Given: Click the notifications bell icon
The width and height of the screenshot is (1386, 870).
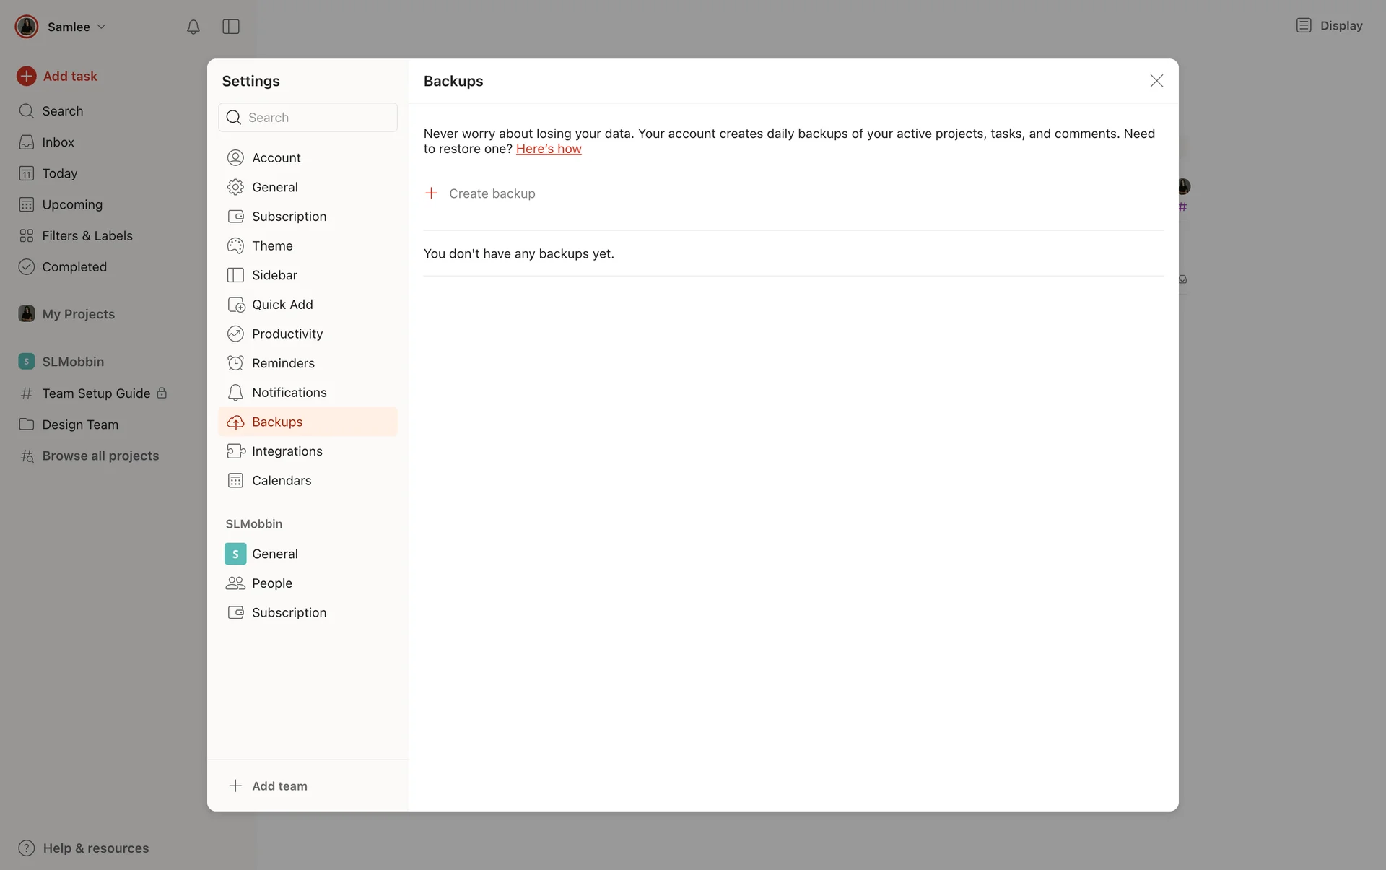Looking at the screenshot, I should pyautogui.click(x=193, y=27).
